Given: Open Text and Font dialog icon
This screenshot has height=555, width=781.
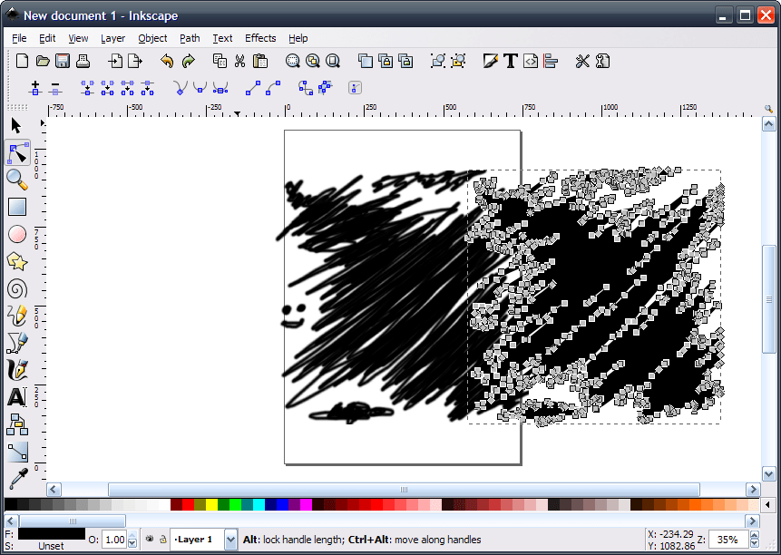Looking at the screenshot, I should [x=511, y=62].
